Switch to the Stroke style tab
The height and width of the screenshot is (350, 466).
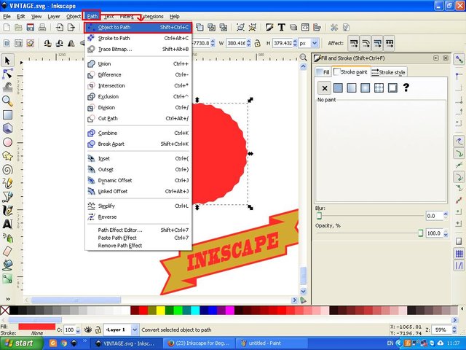[x=389, y=72]
